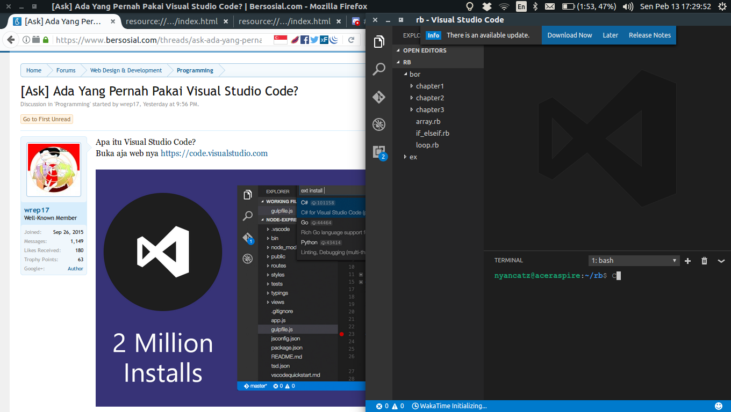Click Forums breadcrumb
Viewport: 731px width, 412px height.
66,70
